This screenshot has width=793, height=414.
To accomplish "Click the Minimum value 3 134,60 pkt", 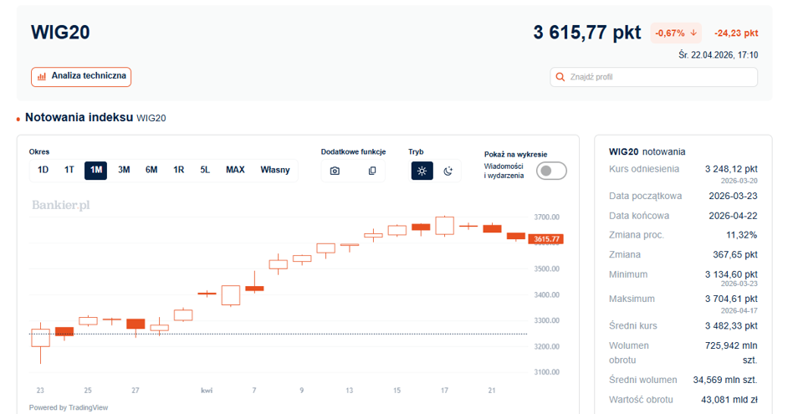I will [731, 274].
